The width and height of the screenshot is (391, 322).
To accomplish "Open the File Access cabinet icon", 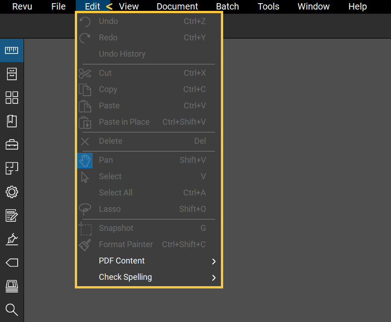I will coord(12,74).
